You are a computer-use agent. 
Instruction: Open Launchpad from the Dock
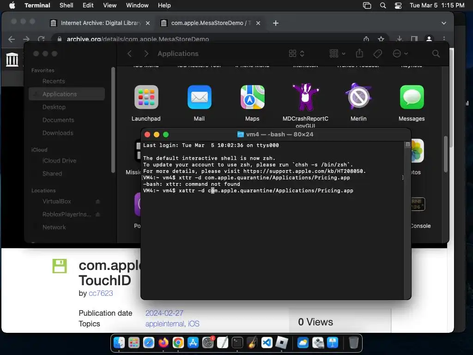tap(134, 343)
